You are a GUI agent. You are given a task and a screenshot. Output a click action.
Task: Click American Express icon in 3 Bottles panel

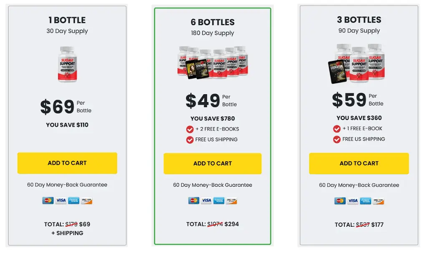tap(366, 201)
